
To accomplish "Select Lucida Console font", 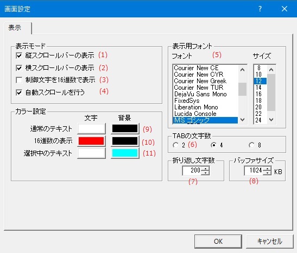I will click(x=206, y=114).
